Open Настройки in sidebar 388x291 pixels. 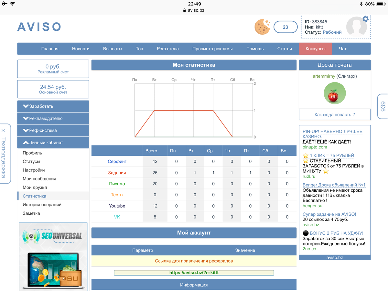click(x=34, y=170)
